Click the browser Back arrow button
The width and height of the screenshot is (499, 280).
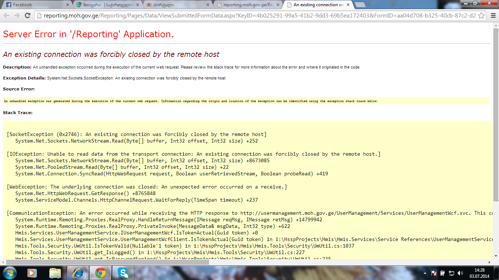pos(7,15)
